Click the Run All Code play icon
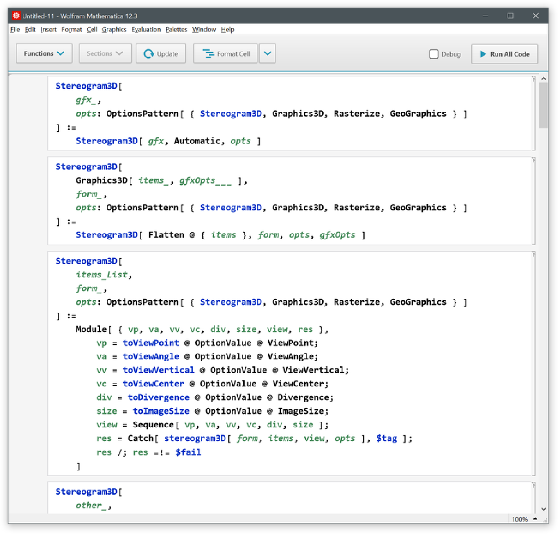558x534 pixels. coord(483,54)
